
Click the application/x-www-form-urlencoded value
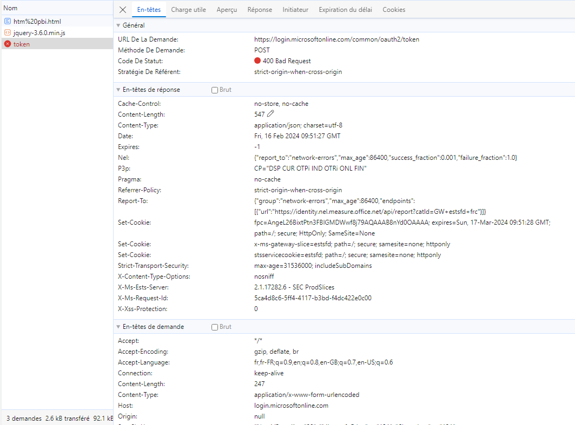click(307, 395)
